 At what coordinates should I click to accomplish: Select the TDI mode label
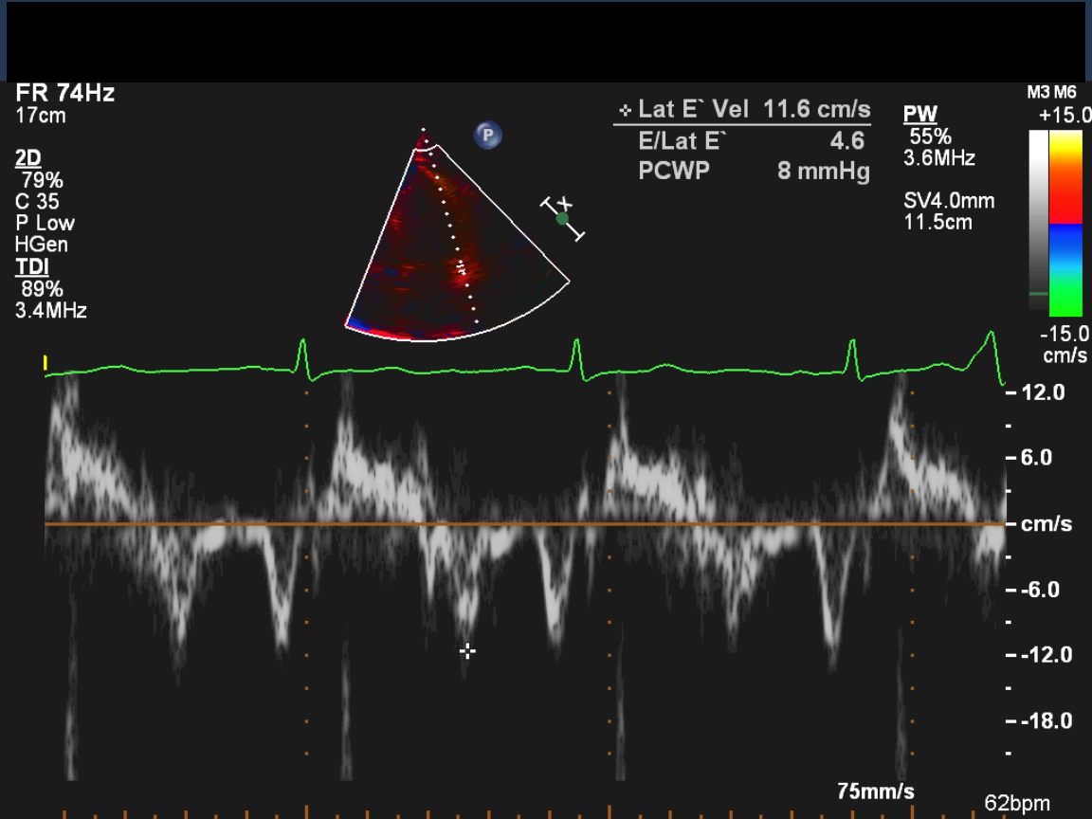30,266
